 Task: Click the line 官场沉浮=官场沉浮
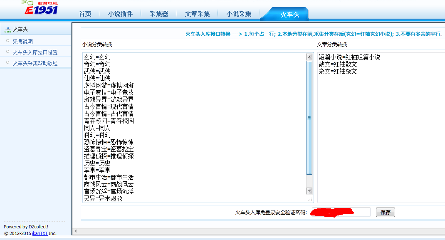click(x=109, y=192)
